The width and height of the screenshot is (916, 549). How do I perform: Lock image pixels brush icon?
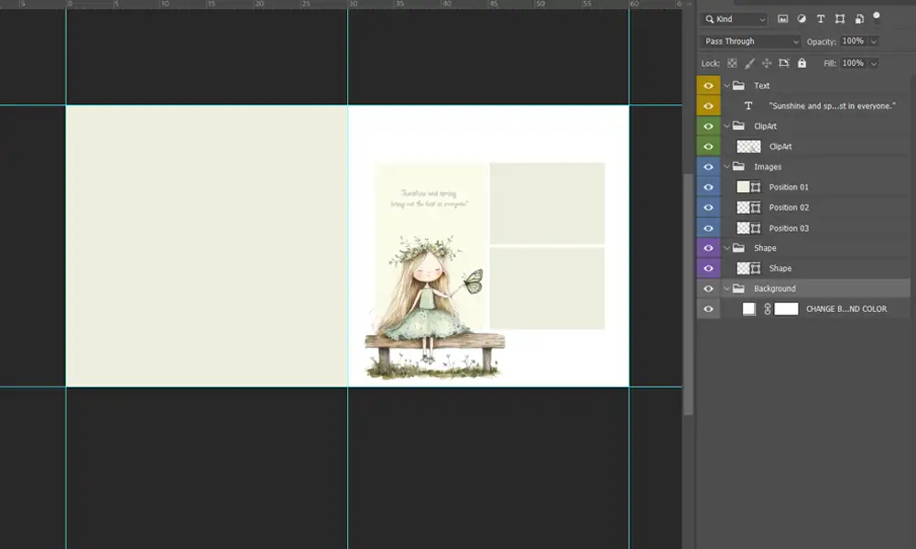749,63
